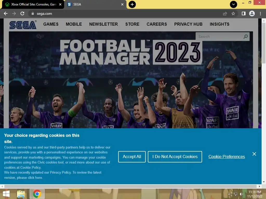
Task: Click the Chrome taskbar icon
Action: pyautogui.click(x=37, y=194)
